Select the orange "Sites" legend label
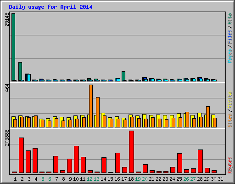The height and width of the screenshot is (184, 235). (230, 121)
